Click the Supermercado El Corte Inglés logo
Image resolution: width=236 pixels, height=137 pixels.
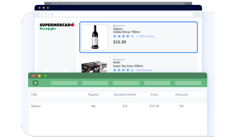pos(57,27)
